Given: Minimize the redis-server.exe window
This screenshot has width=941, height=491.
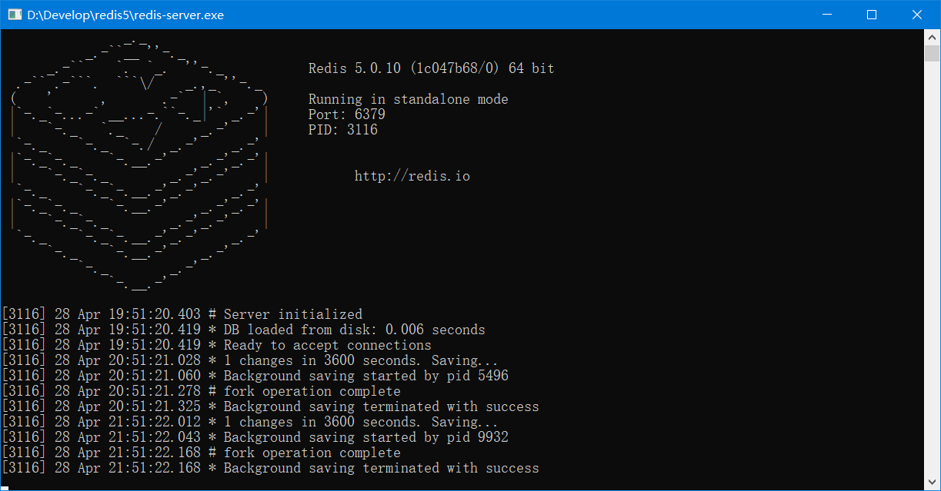Looking at the screenshot, I should click(827, 15).
